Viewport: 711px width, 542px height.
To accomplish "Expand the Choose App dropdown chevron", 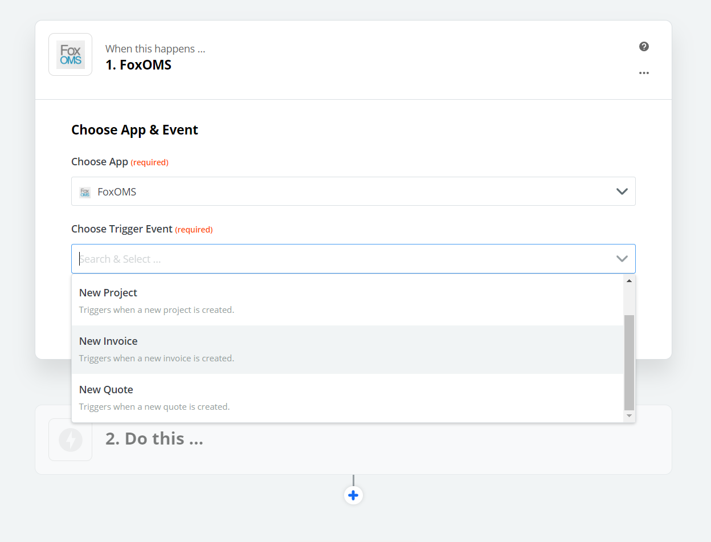I will (622, 191).
